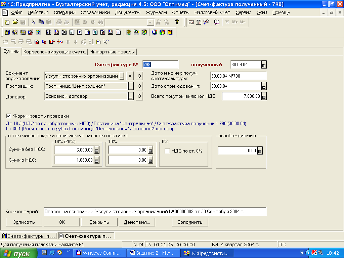Viewport: 344px width, 258px height.
Task: Switch to the Корреспондирующие счета tab
Action: click(54, 52)
